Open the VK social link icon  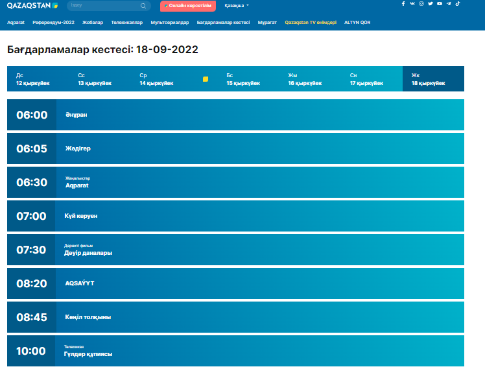(412, 4)
